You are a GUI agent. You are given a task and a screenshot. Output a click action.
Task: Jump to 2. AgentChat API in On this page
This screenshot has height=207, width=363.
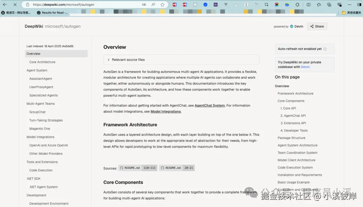pos(293,116)
